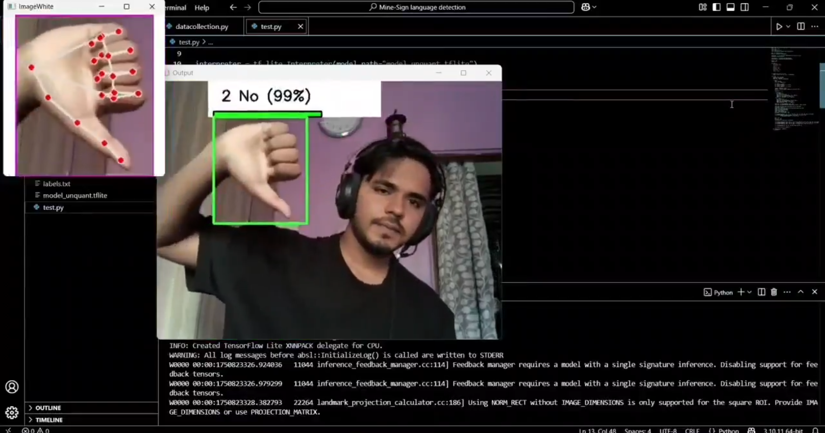Image resolution: width=825 pixels, height=433 pixels.
Task: Click Ln 13, Col 48 in status bar
Action: tap(597, 430)
